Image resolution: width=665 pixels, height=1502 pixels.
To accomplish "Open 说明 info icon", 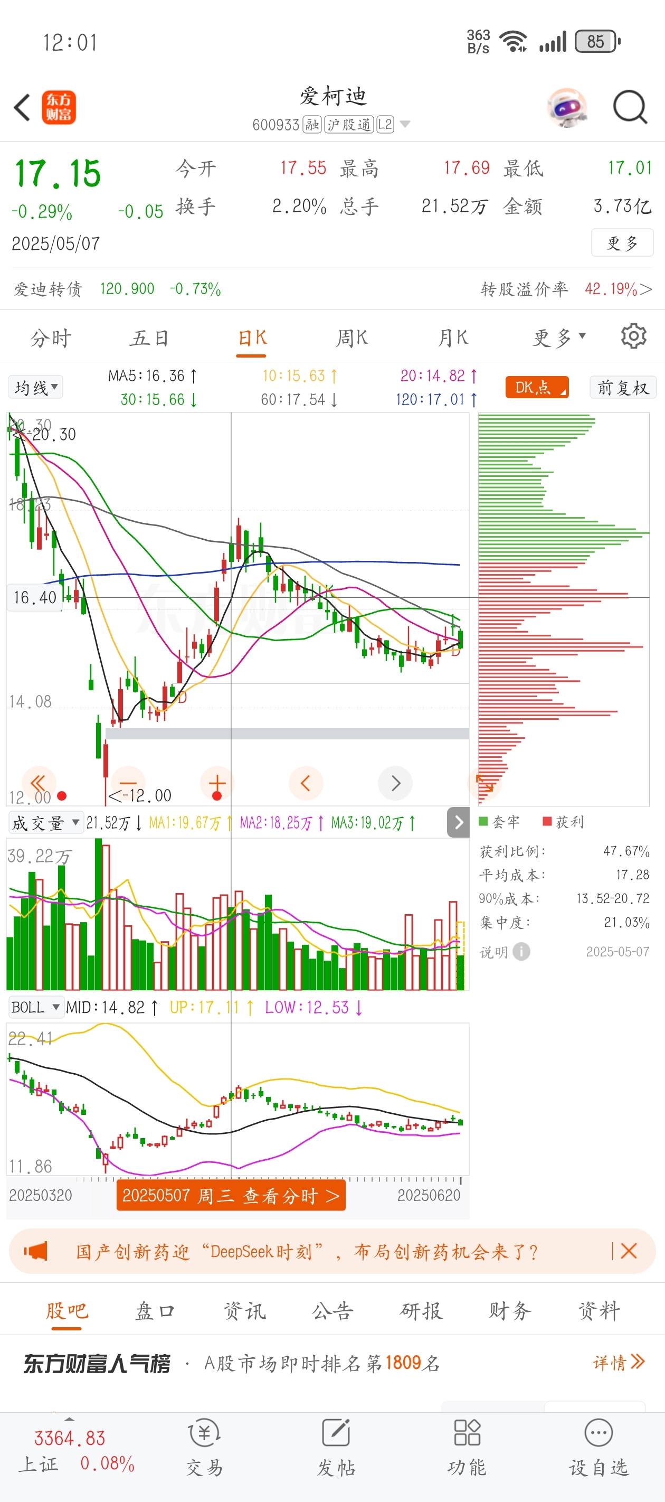I will point(521,952).
